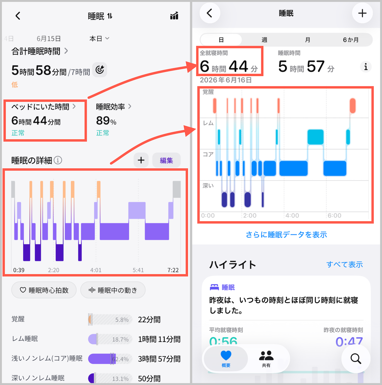Switch to the 日 tab
The width and height of the screenshot is (382, 385).
[x=221, y=40]
